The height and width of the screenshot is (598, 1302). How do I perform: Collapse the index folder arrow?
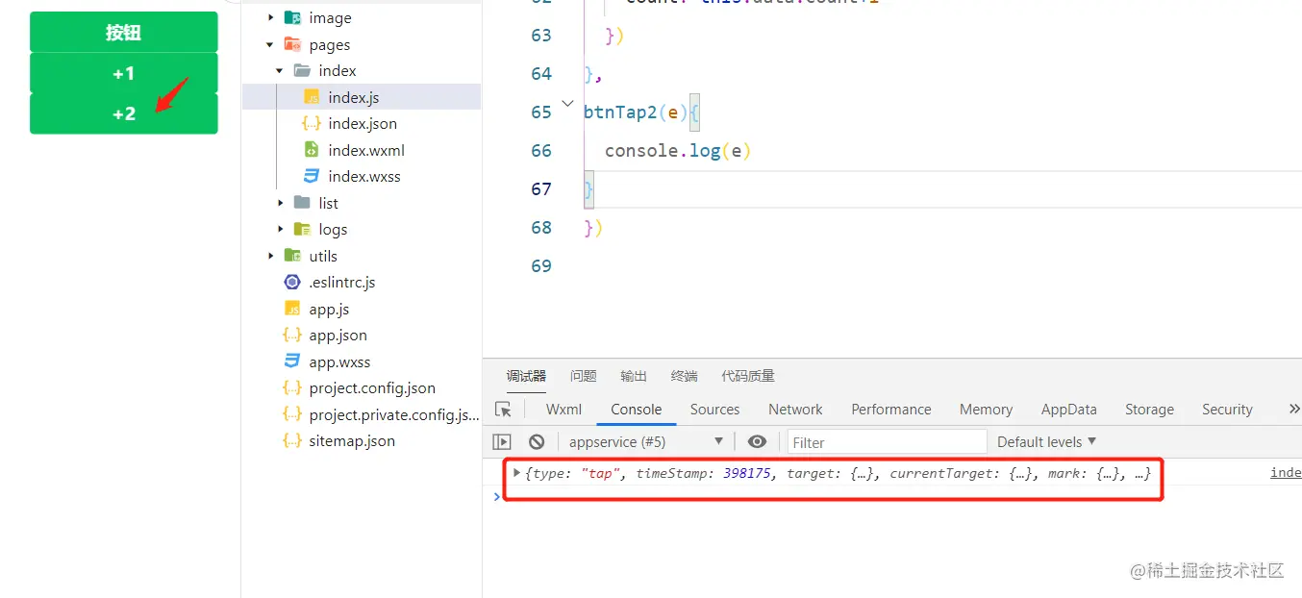coord(280,71)
